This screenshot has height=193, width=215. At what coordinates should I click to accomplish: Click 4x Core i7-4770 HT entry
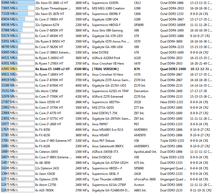tap(48, 113)
